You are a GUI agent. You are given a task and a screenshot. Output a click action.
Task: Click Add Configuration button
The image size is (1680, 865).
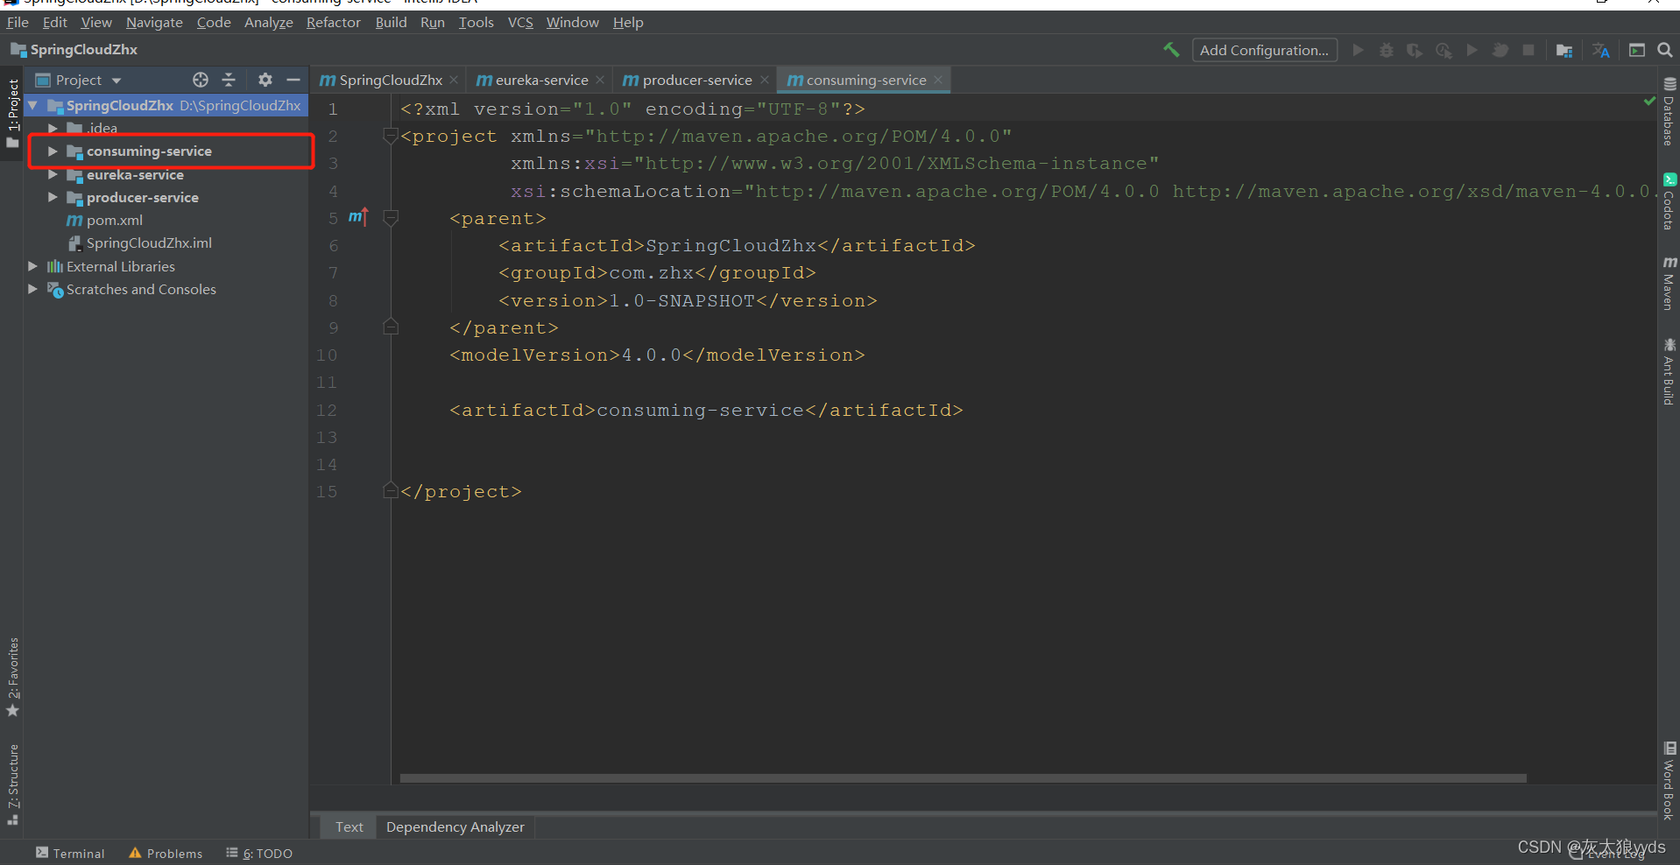click(1264, 50)
